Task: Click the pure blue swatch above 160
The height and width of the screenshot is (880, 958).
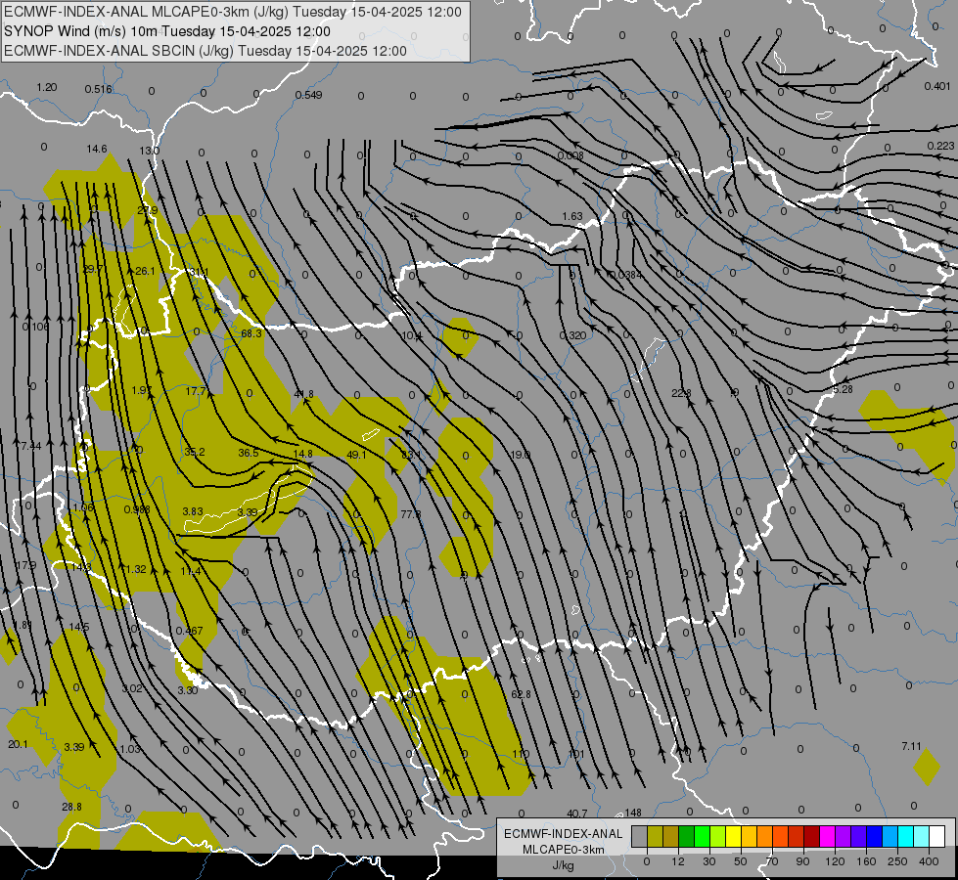Action: [875, 836]
